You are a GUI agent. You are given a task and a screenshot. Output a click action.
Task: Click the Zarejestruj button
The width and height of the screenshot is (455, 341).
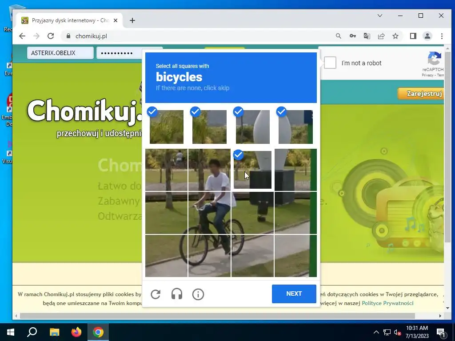tap(421, 94)
